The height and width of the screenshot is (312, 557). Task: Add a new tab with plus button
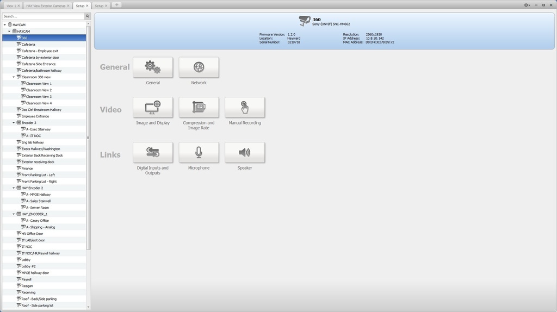point(116,5)
